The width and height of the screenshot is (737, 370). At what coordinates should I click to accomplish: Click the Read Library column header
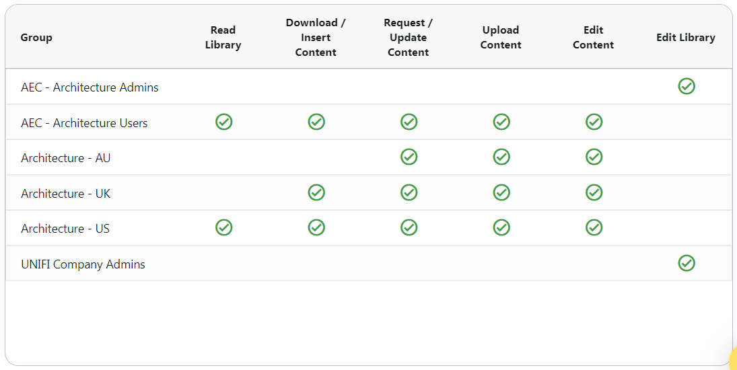(223, 38)
